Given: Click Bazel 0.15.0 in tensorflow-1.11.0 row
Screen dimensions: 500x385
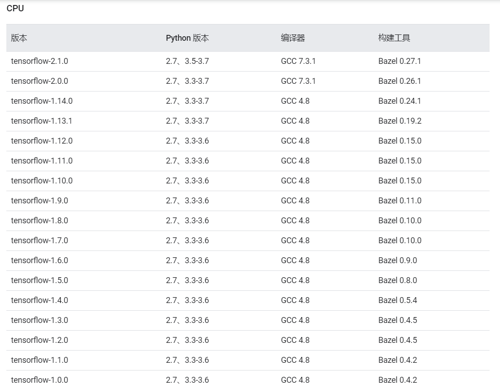Looking at the screenshot, I should point(400,161).
